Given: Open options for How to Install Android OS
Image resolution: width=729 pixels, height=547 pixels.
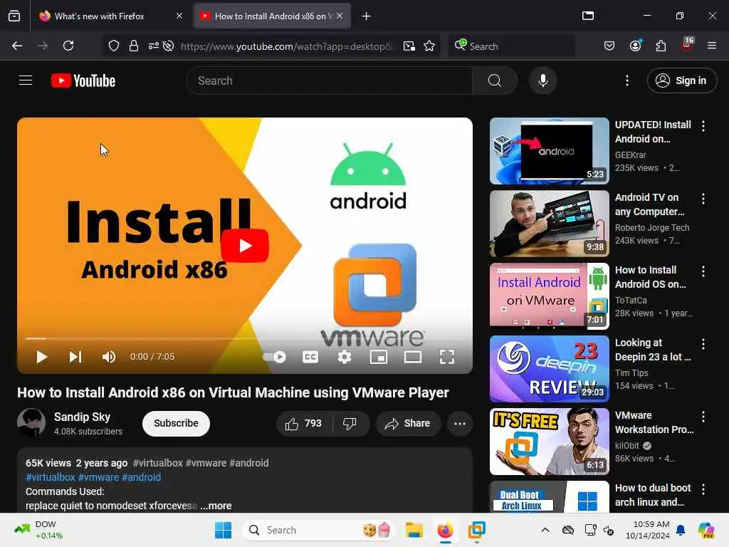Looking at the screenshot, I should click(x=703, y=271).
